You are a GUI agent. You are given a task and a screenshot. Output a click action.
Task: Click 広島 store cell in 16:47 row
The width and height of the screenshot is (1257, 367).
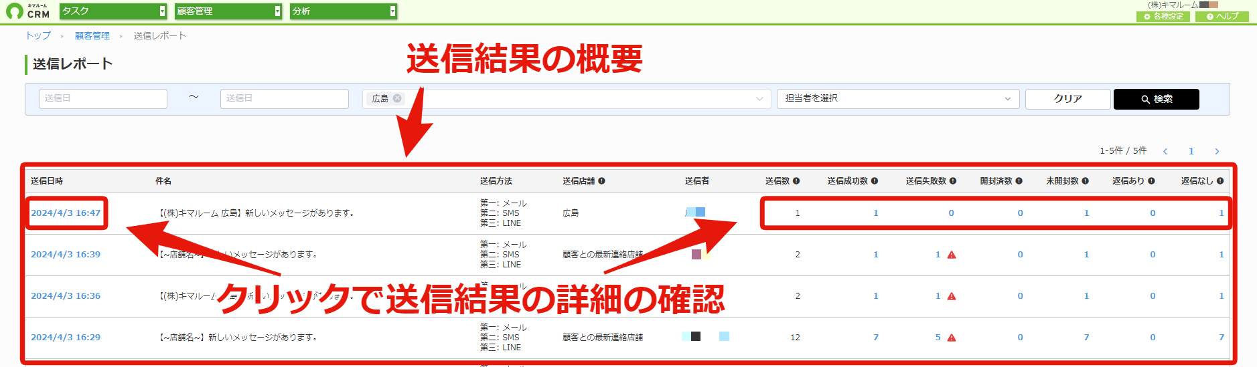pyautogui.click(x=571, y=213)
